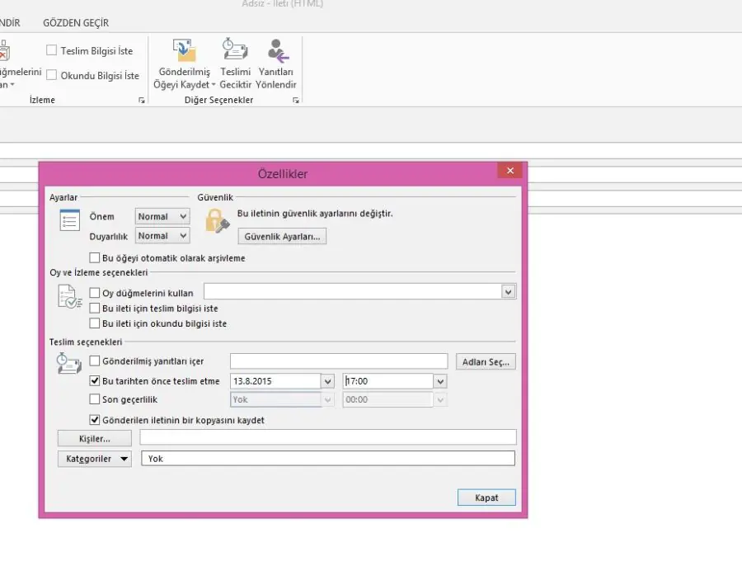Open the Duyarlılık dropdown
This screenshot has height=580, width=742.
tap(179, 235)
